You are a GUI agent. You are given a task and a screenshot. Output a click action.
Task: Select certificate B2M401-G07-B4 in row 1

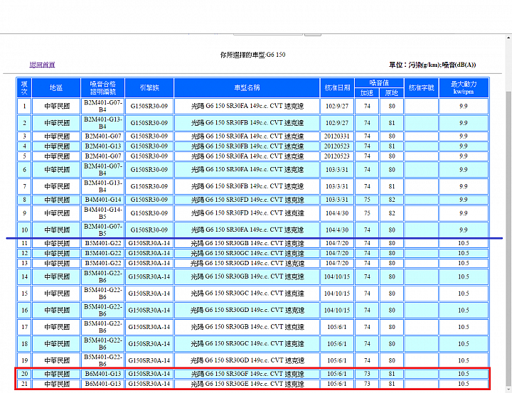[102, 106]
